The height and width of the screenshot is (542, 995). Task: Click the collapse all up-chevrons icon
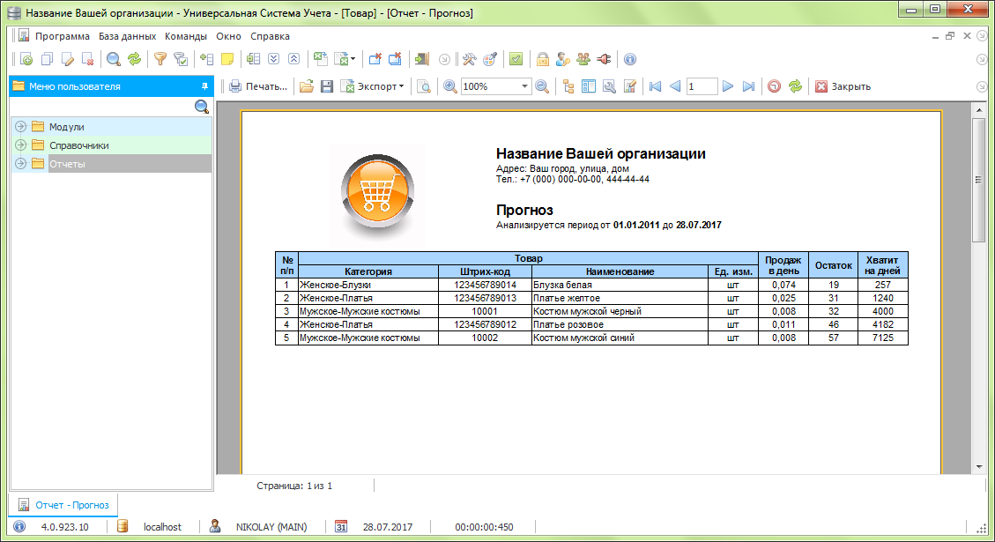[293, 59]
